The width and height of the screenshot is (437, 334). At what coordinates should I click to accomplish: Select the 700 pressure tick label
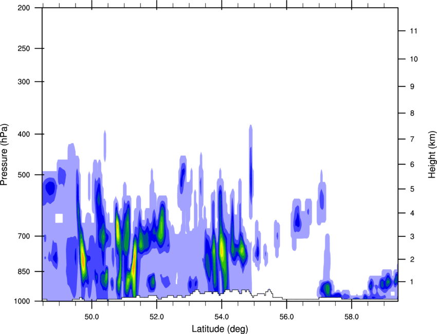tap(24, 236)
